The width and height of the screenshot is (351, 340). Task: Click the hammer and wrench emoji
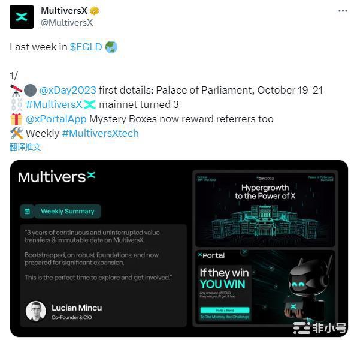click(16, 133)
